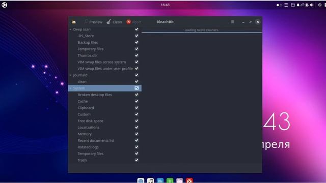The height and width of the screenshot is (183, 326).
Task: Uncheck the Deep scan checkbox
Action: click(137, 29)
